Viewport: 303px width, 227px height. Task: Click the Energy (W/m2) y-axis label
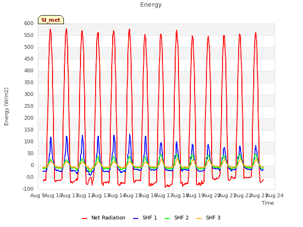pos(6,106)
